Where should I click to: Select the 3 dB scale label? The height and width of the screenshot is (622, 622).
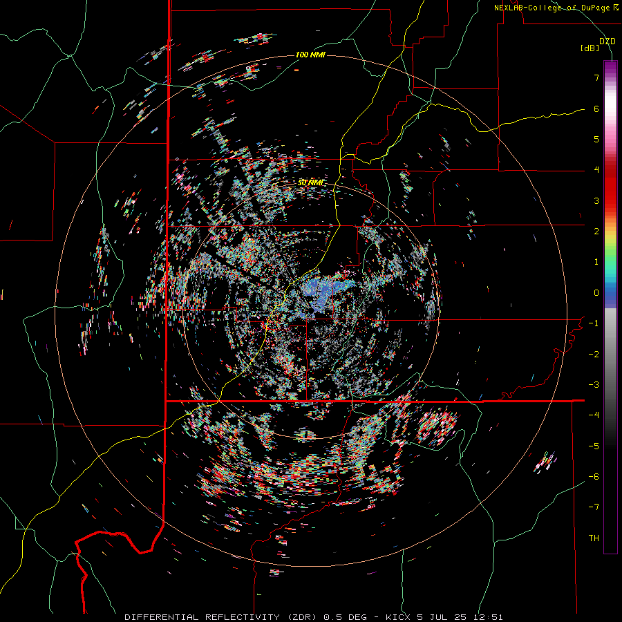596,200
